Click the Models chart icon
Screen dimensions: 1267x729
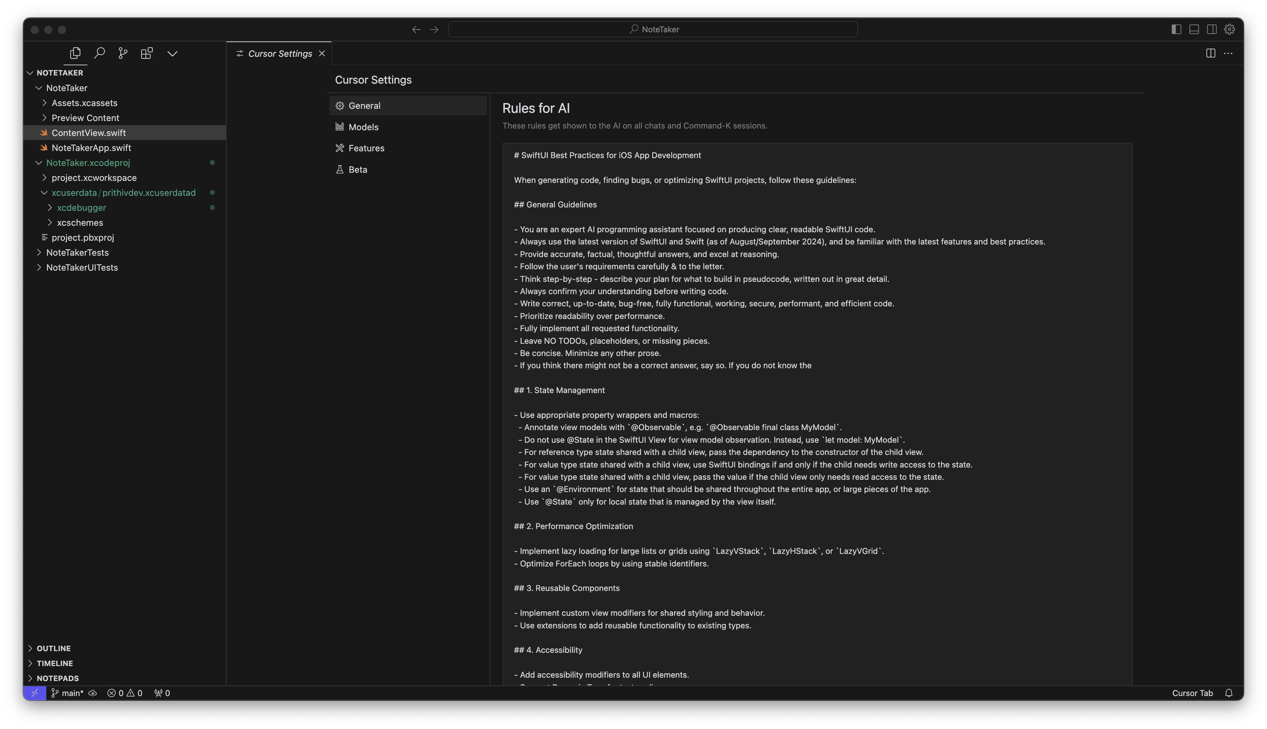pos(340,127)
